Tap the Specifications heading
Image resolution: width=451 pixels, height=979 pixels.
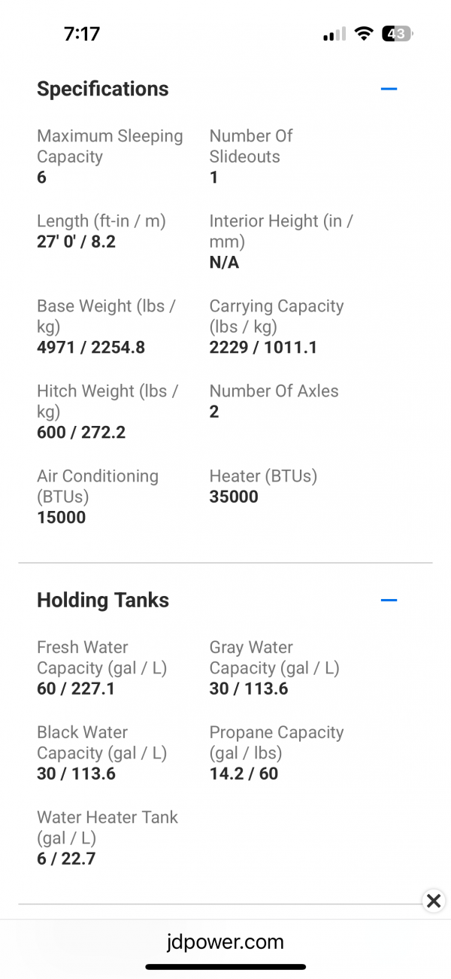click(103, 89)
